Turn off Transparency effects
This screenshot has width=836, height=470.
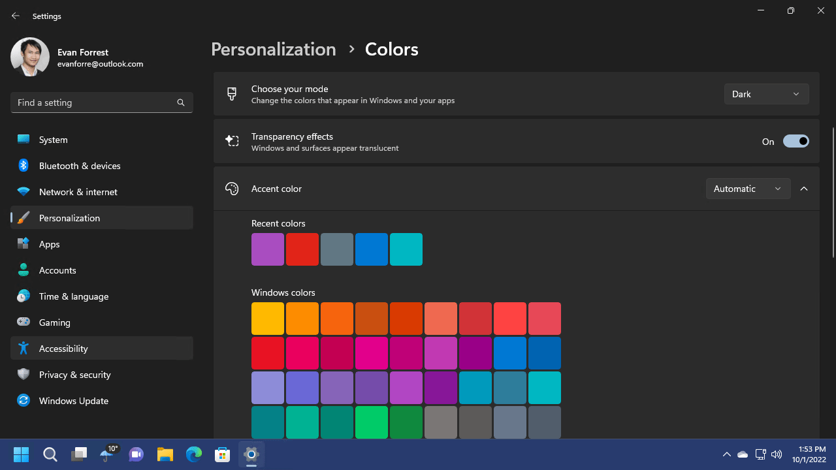tap(796, 141)
